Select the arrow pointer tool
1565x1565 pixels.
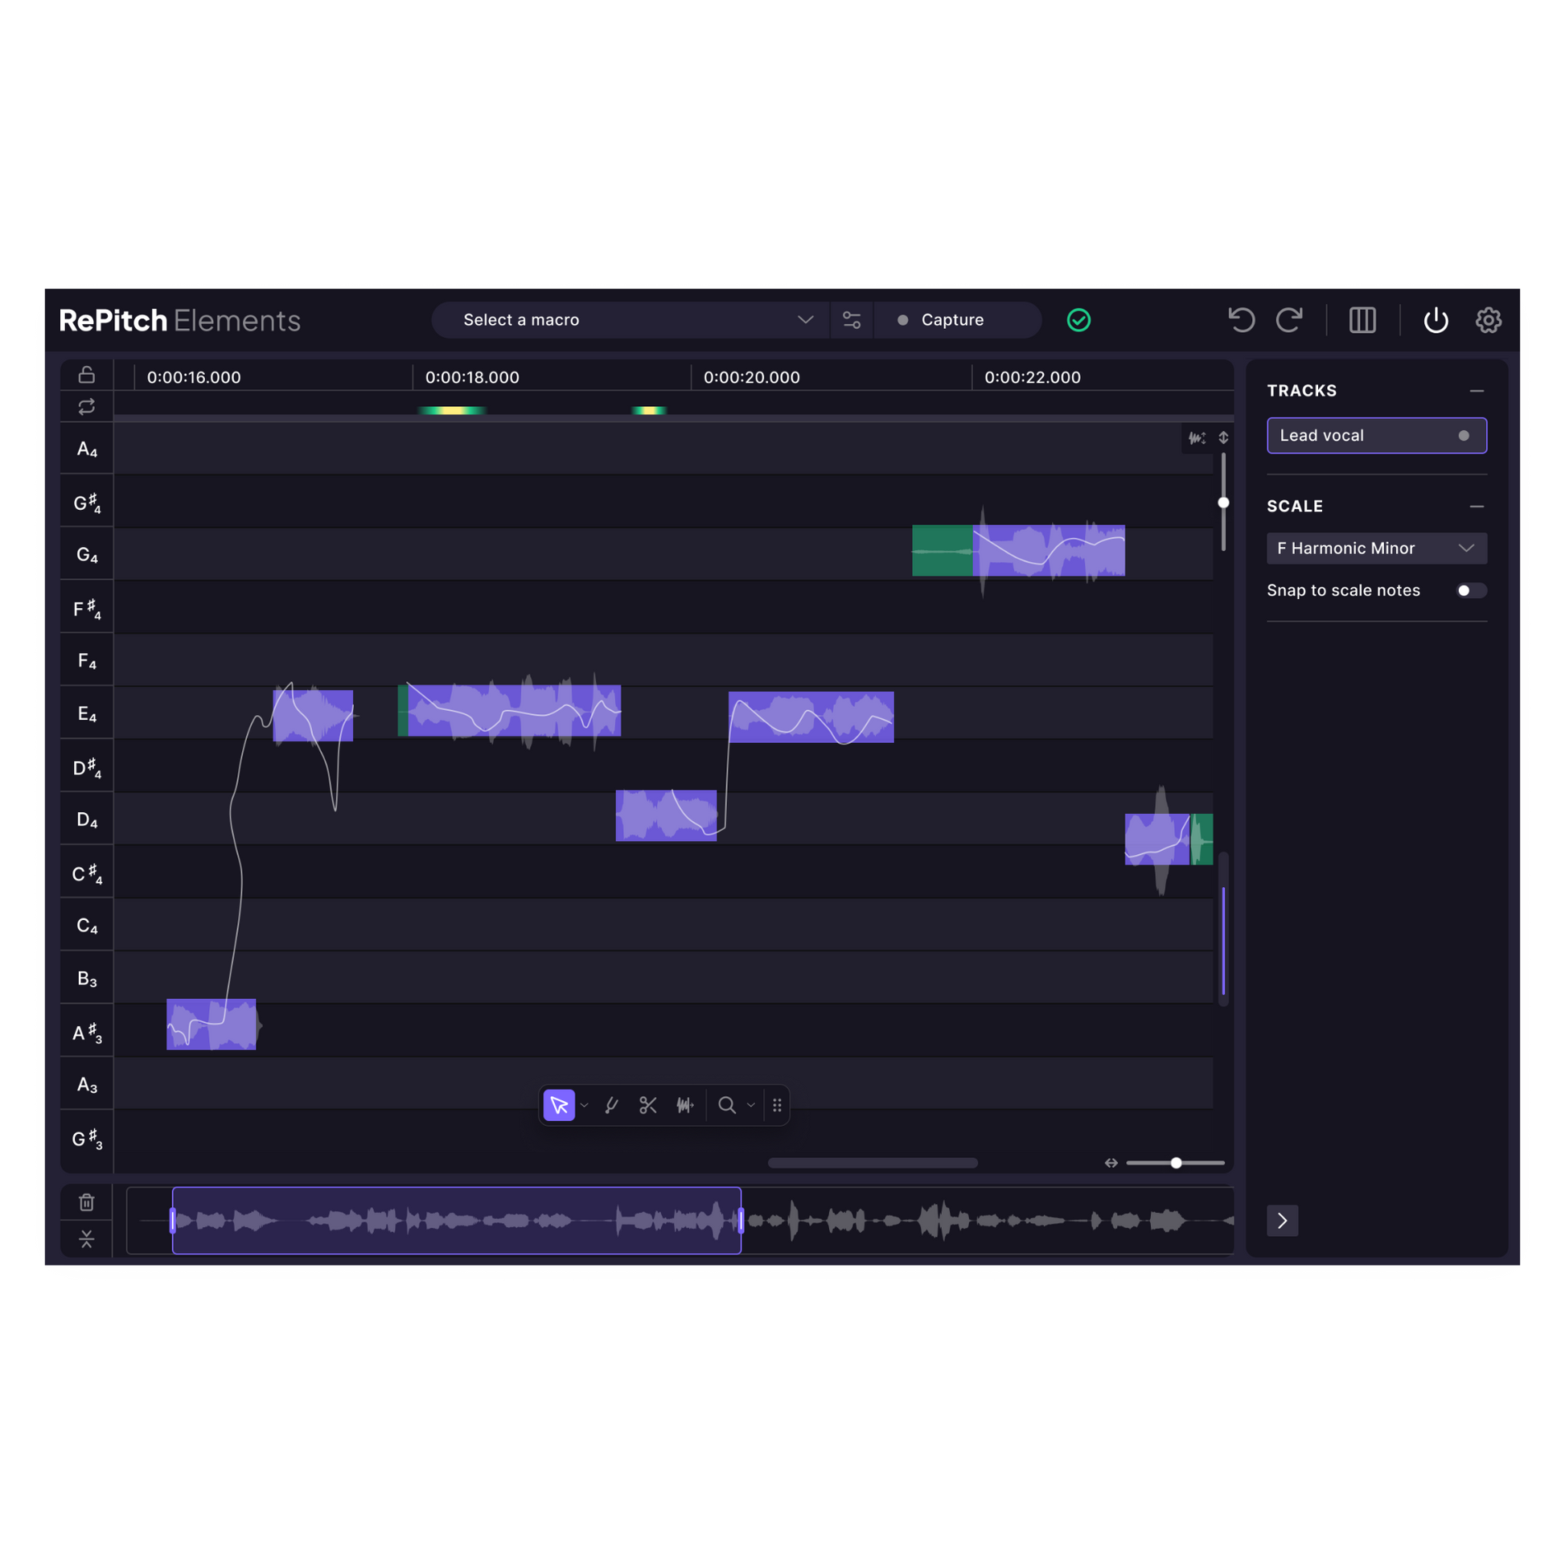coord(559,1105)
